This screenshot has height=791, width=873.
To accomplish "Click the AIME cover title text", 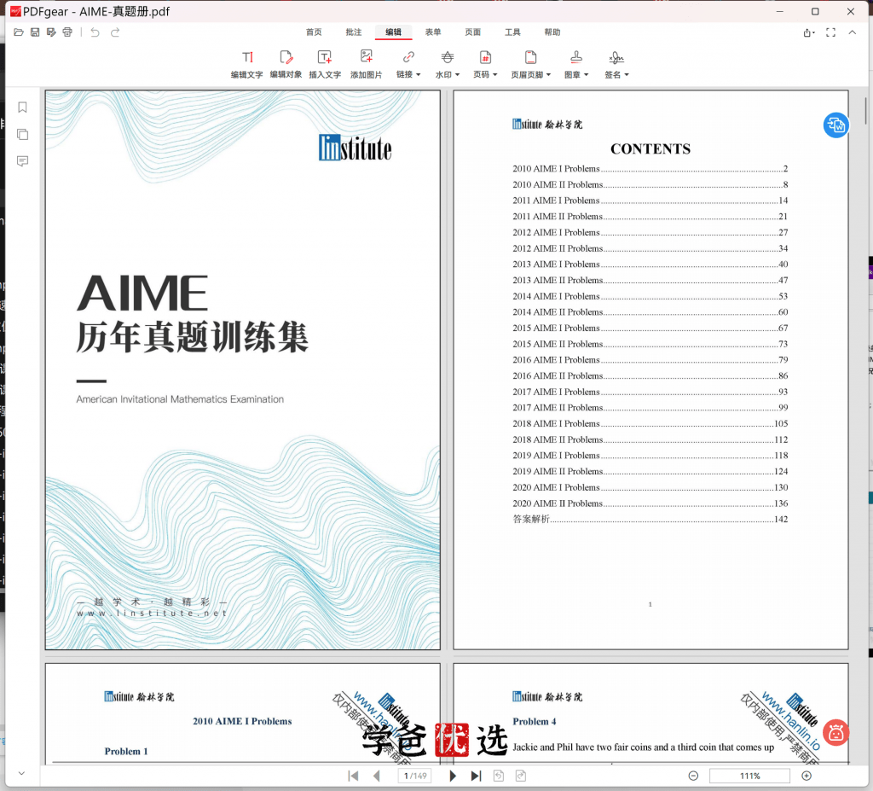I will coord(142,294).
